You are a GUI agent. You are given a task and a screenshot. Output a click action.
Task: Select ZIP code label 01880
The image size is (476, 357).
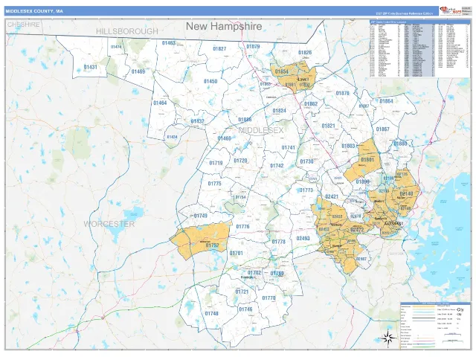pos(400,144)
